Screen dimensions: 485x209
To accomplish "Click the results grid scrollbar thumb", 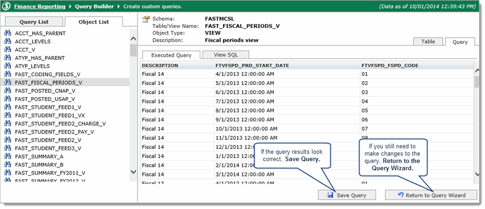I will tap(477, 82).
